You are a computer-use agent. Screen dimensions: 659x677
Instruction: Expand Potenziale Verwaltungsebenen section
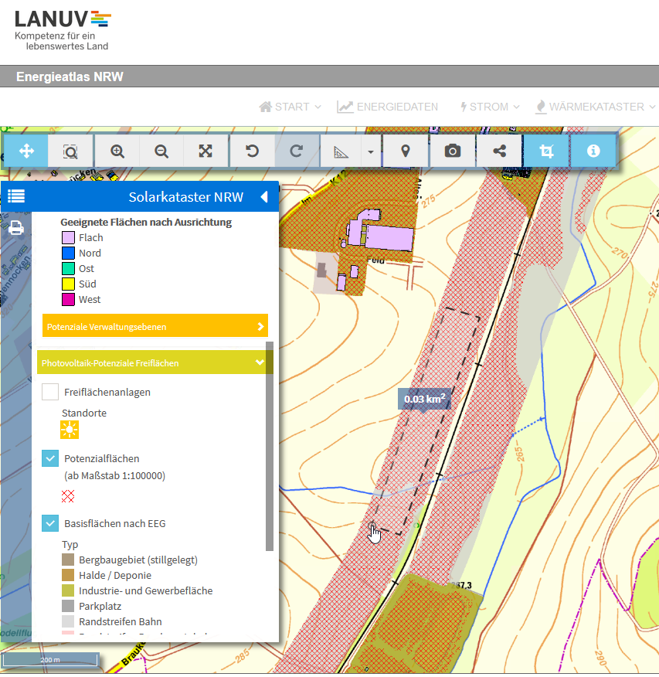(155, 327)
